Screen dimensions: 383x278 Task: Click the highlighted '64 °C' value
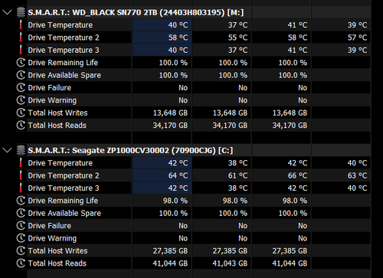point(178,175)
